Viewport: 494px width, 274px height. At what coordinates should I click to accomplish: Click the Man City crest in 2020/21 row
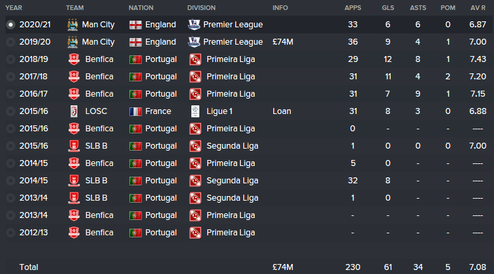click(73, 25)
